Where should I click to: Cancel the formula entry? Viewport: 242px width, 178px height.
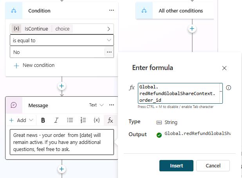[213, 165]
